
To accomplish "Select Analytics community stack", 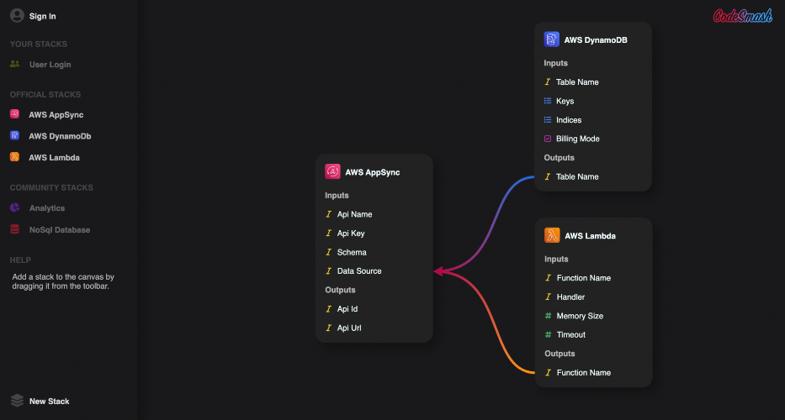I will (47, 208).
